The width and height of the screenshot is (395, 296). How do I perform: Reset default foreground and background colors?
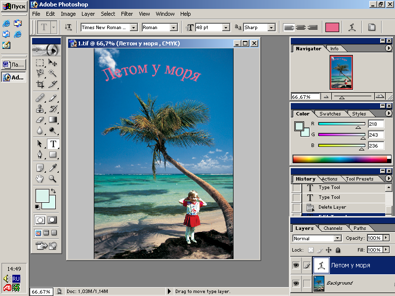tap(38, 207)
